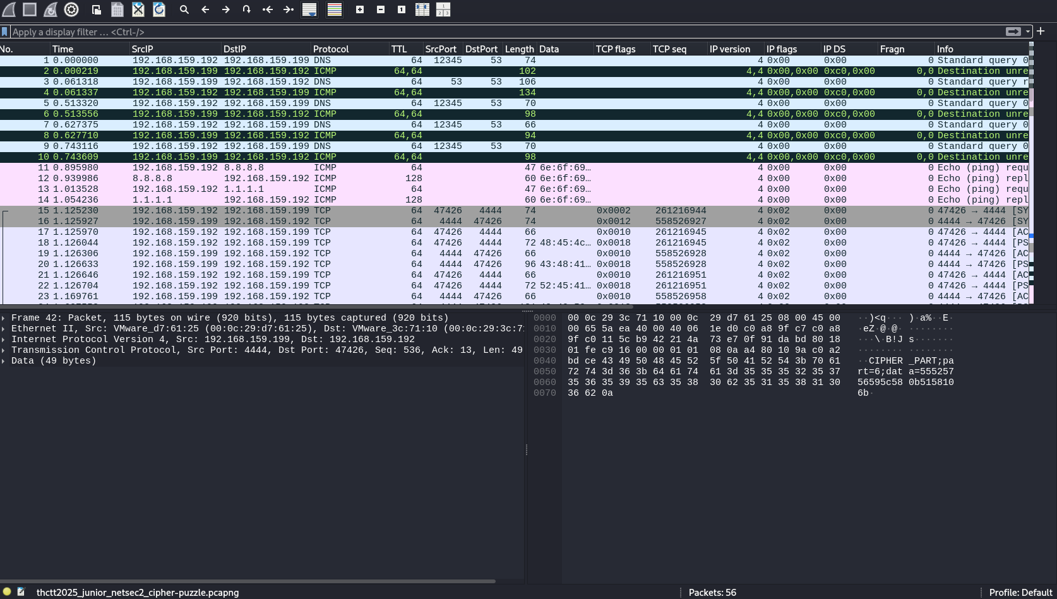Open a capture file

pos(96,9)
